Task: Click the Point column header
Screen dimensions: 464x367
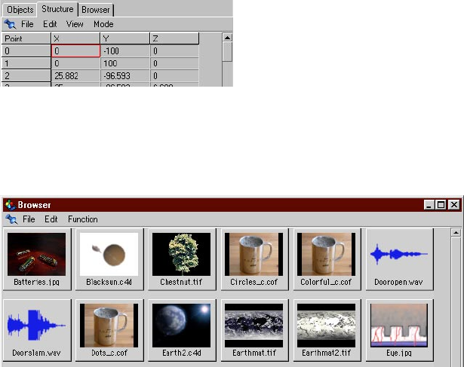Action: [x=26, y=38]
